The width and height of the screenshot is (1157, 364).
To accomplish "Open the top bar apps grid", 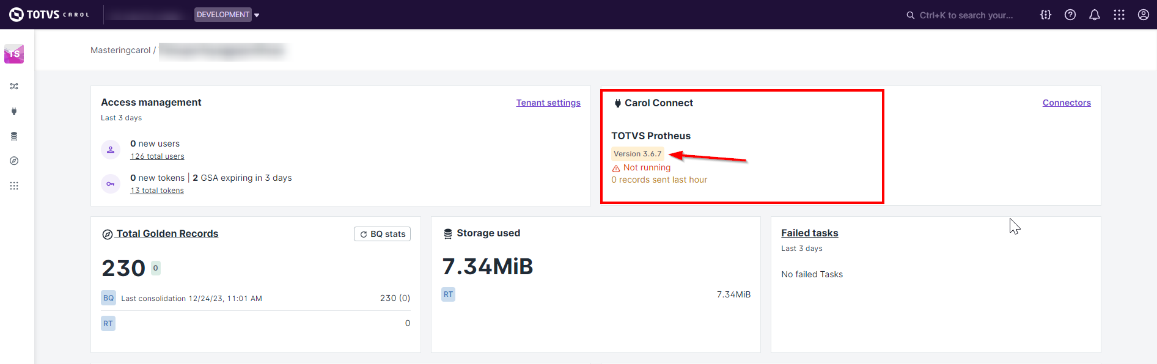I will tap(1119, 15).
